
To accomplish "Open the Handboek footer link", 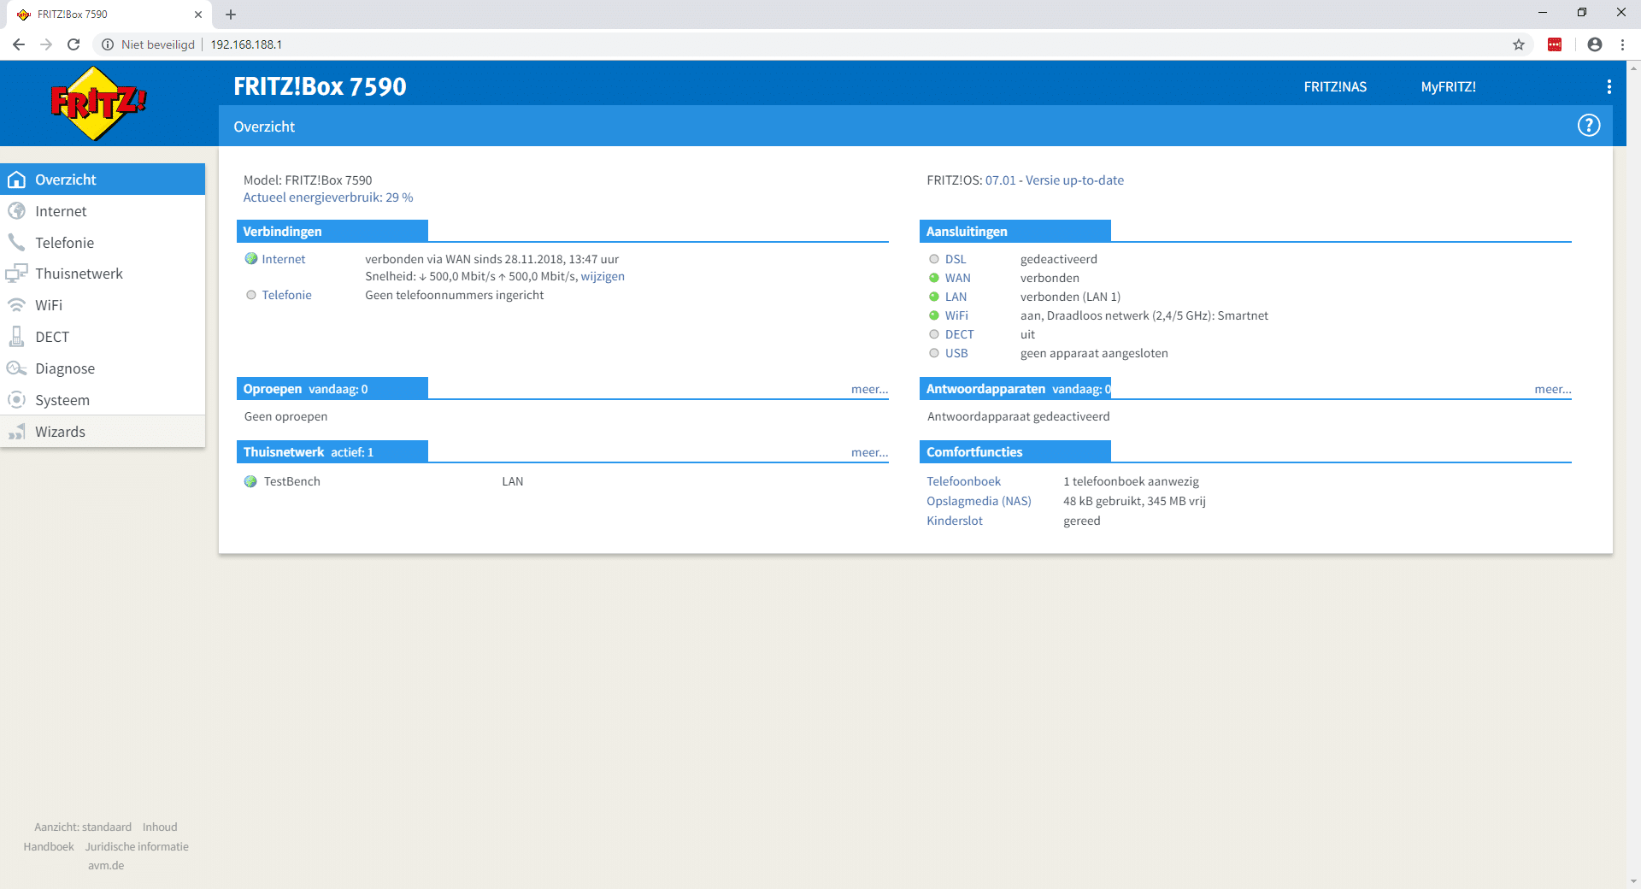I will coord(49,846).
